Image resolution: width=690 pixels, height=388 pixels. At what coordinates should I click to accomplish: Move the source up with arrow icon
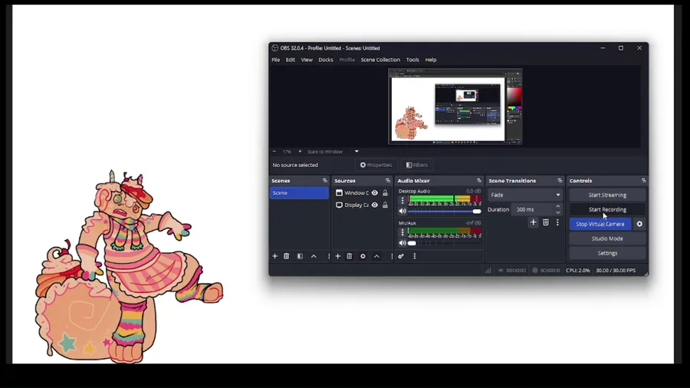[x=376, y=256]
